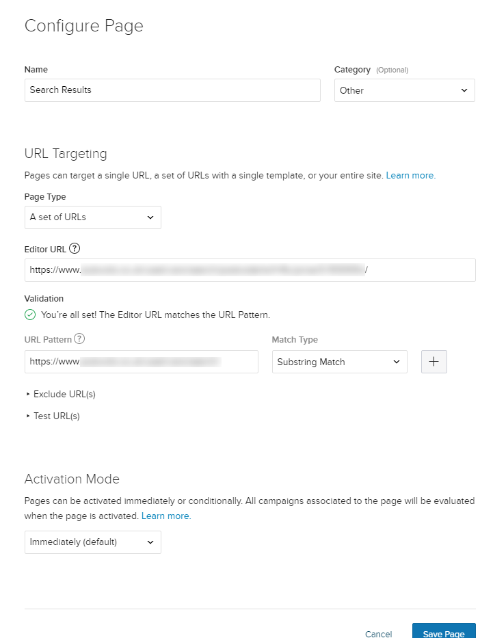Click the Match Type label
The width and height of the screenshot is (493, 638).
(295, 340)
